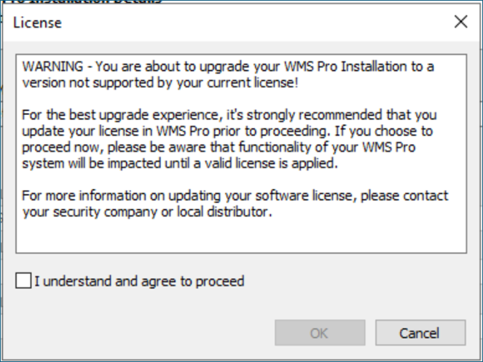Screen dimensions: 483x362
Task: Click the 'I understand and agree to proceed' label
Action: (x=139, y=281)
